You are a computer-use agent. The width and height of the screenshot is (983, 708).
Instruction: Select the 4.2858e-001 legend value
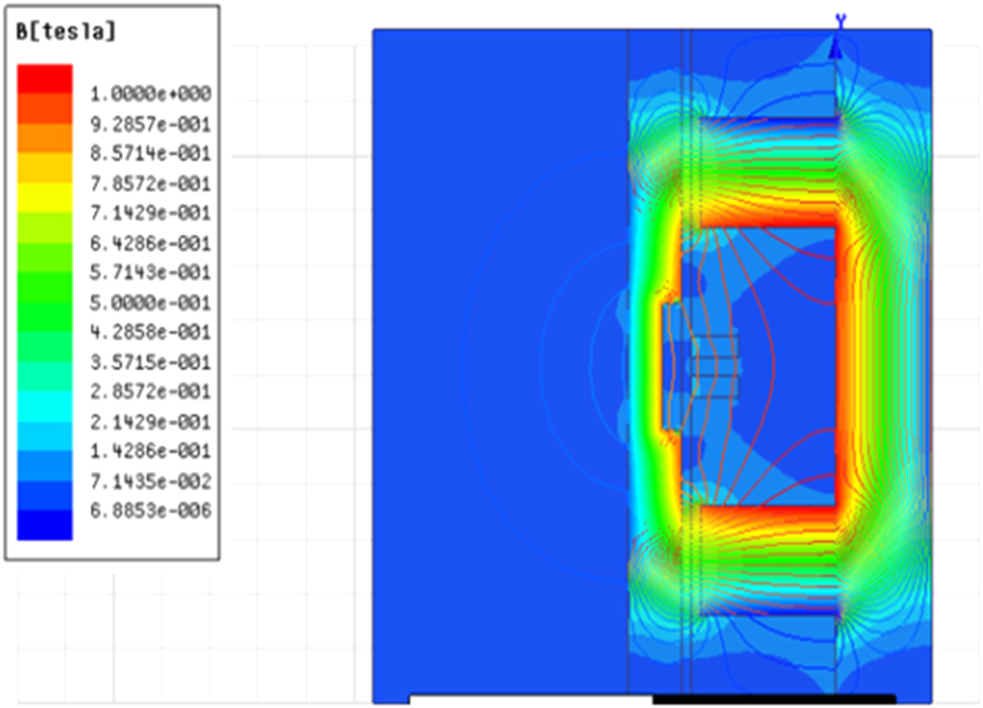point(150,332)
